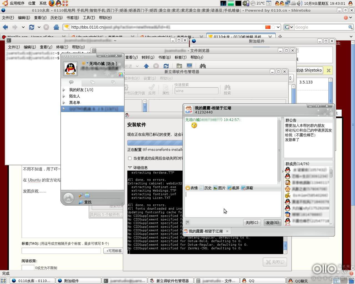Click file browser Computer icon
This screenshot has height=284, width=355.
[189, 66]
